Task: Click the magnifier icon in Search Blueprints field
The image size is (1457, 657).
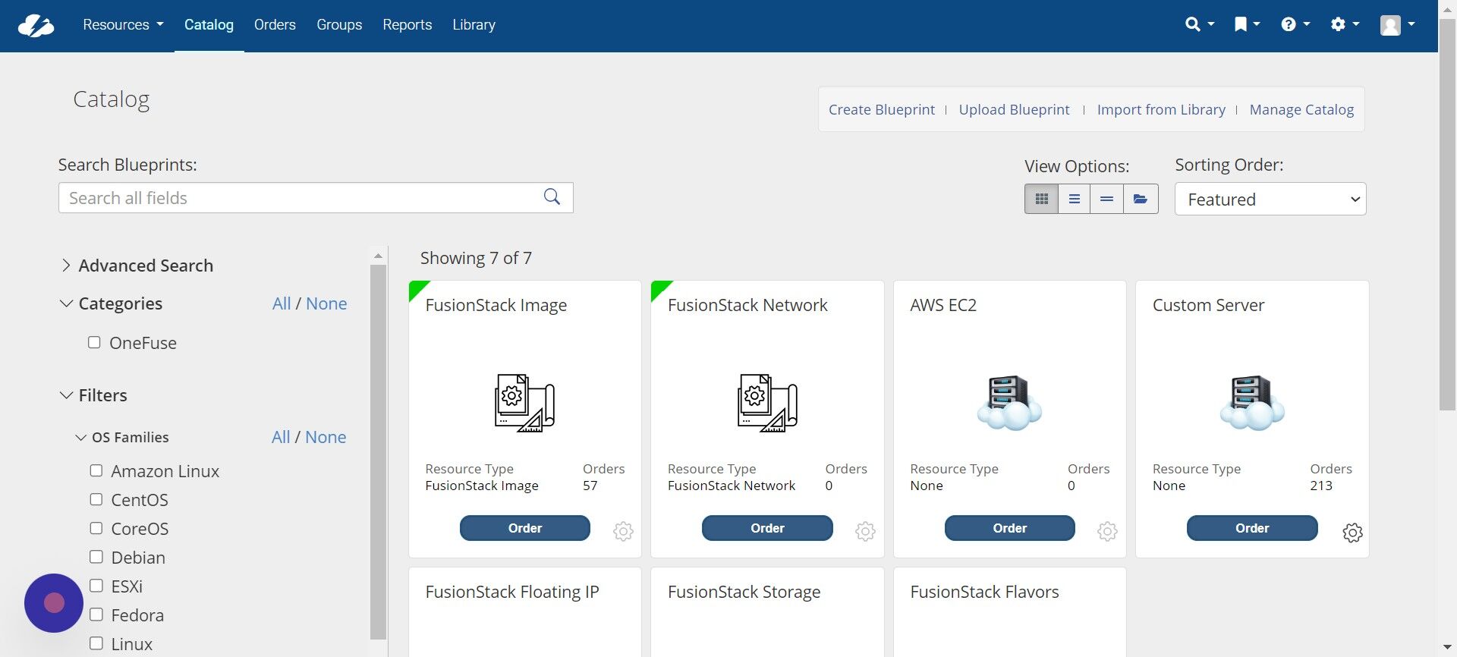Action: [x=552, y=197]
